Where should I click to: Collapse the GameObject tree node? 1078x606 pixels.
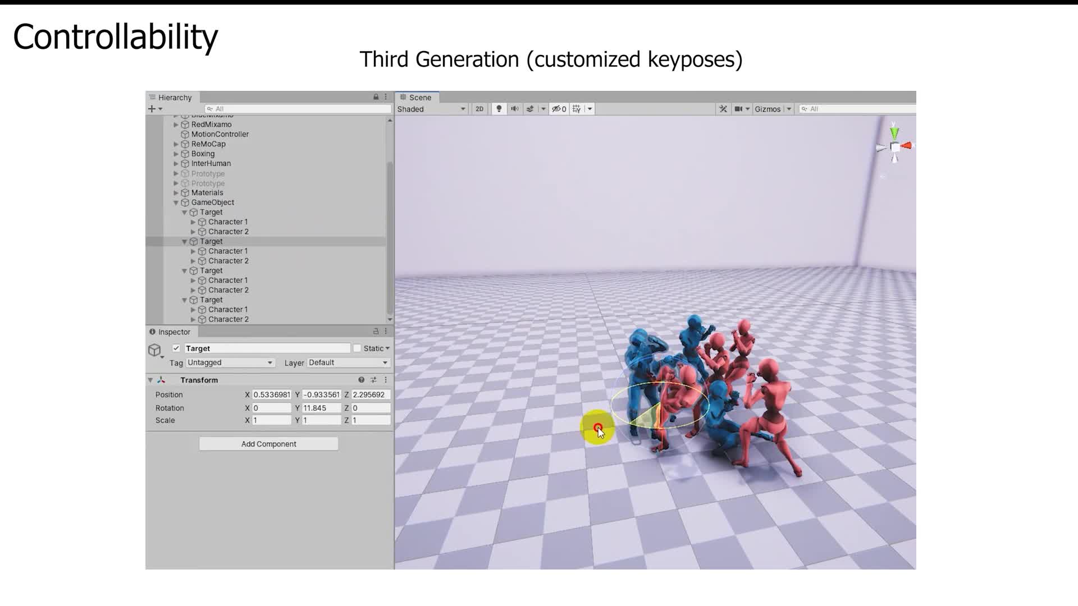(x=176, y=203)
